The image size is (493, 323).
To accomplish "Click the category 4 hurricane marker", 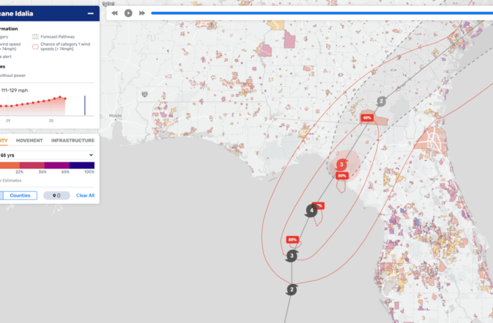I will click(311, 211).
